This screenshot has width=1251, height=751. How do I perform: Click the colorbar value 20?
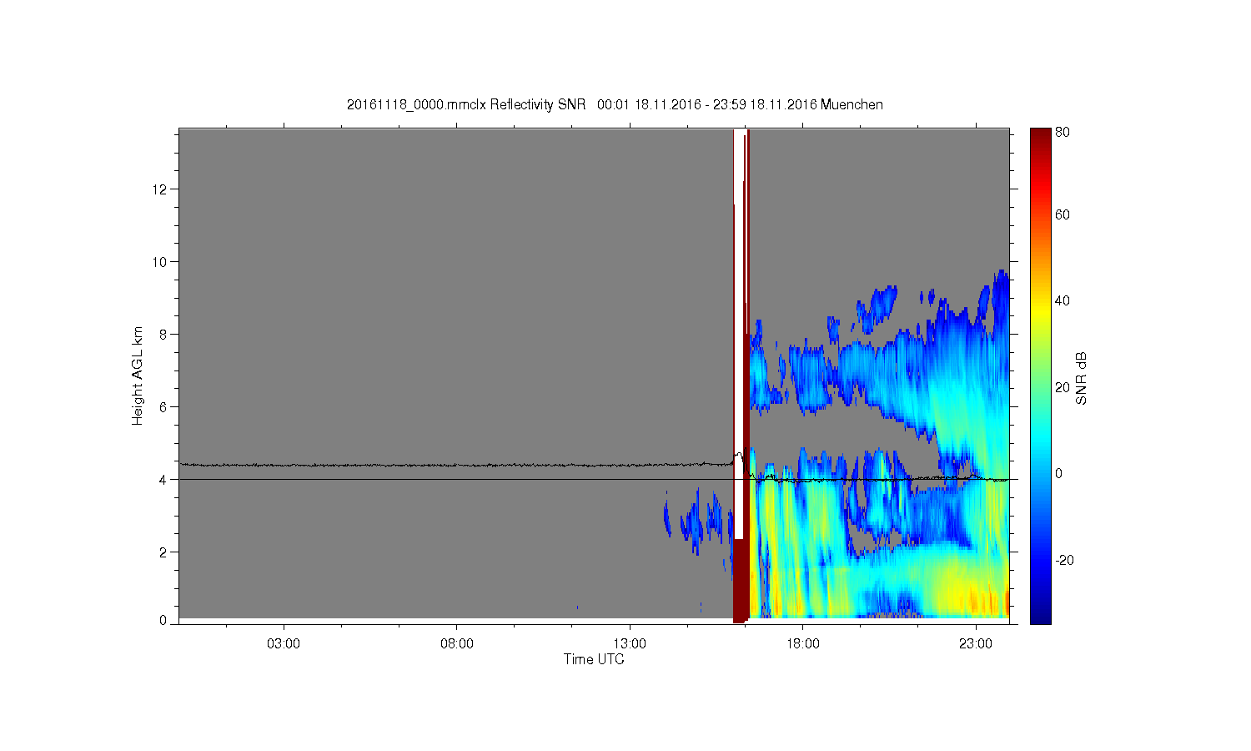coord(1063,387)
